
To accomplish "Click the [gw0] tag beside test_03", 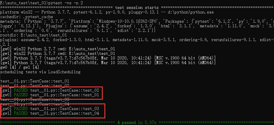I will pyautogui.click(x=6, y=109).
